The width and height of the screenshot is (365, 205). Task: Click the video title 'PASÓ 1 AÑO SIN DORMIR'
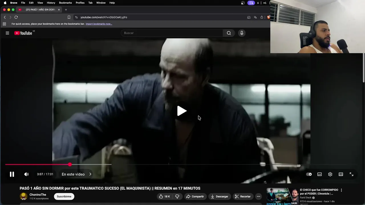(110, 188)
